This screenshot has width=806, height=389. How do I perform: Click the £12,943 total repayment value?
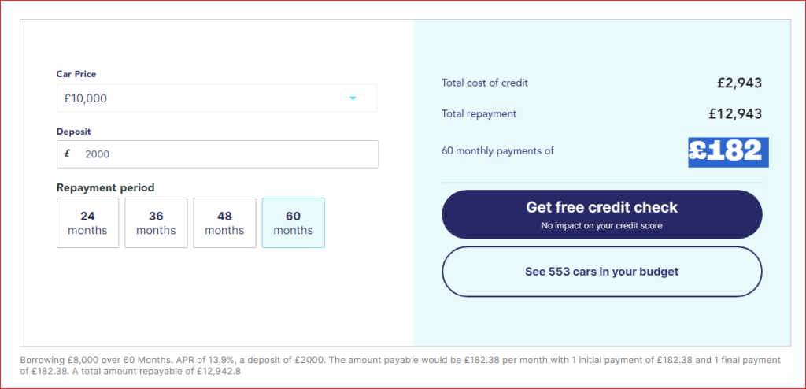736,113
